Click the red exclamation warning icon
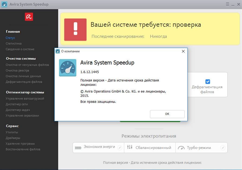 (75, 29)
